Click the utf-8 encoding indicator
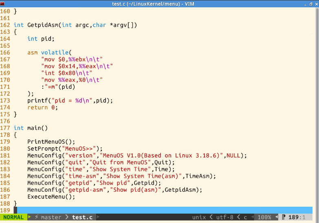Image resolution: width=319 pixels, height=223 pixels. [x=224, y=217]
